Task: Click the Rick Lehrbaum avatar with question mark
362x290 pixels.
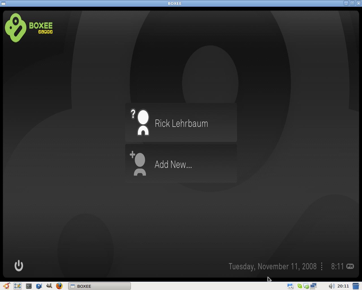Action: [x=140, y=122]
